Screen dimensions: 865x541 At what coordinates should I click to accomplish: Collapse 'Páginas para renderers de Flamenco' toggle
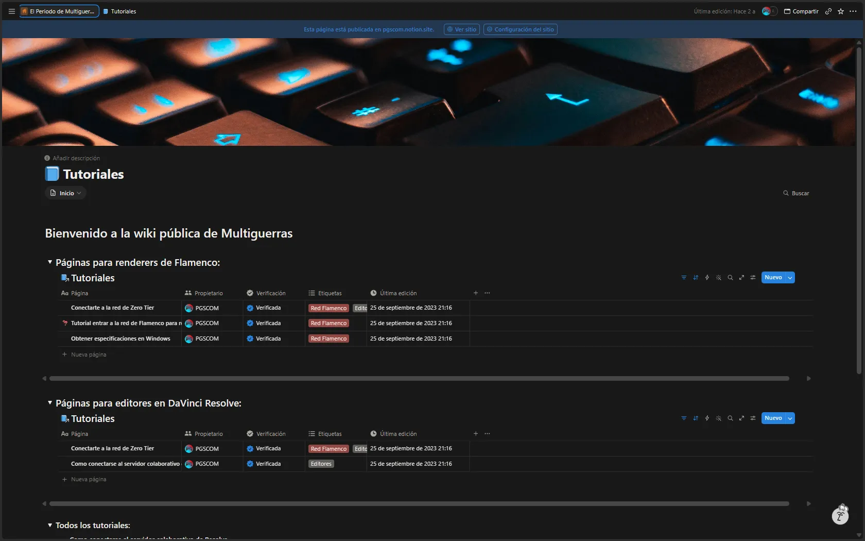[50, 262]
